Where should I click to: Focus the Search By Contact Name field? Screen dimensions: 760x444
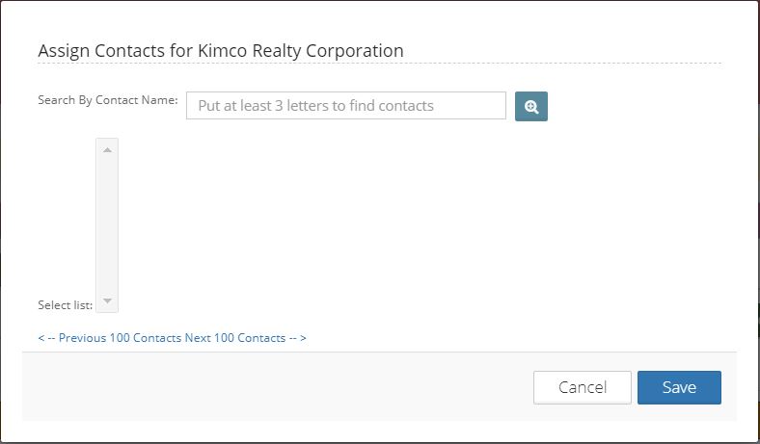click(346, 106)
